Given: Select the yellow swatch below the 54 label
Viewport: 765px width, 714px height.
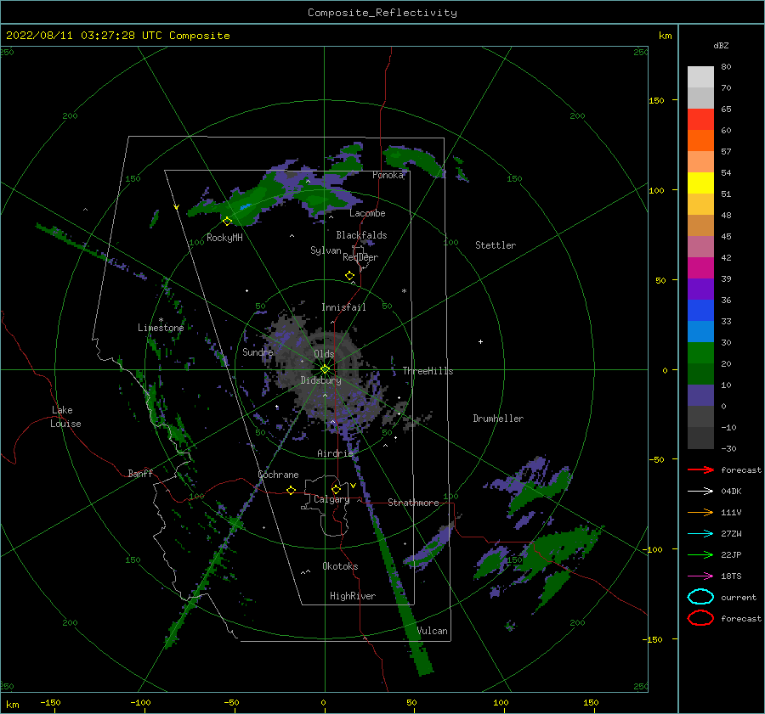Looking at the screenshot, I should 700,183.
